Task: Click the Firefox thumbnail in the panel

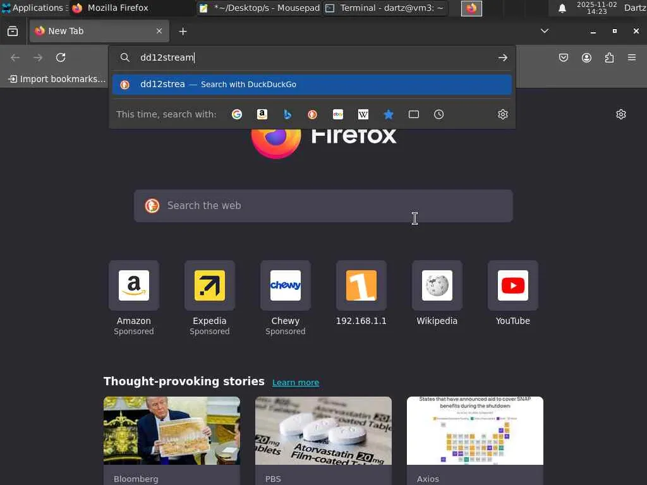Action: coord(471,8)
